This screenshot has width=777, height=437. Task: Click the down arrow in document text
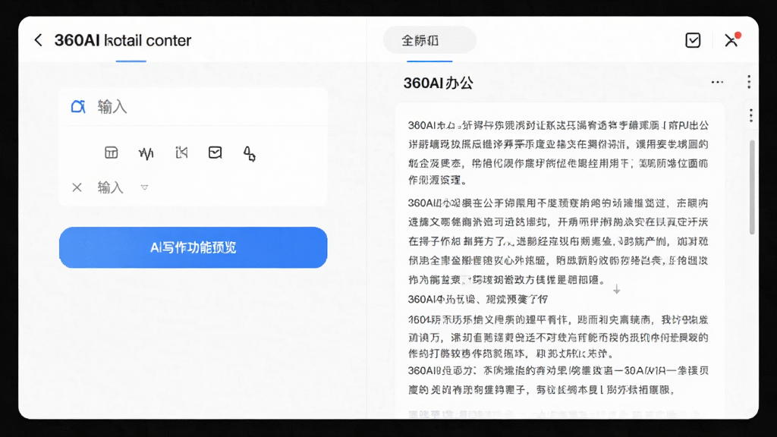(616, 289)
